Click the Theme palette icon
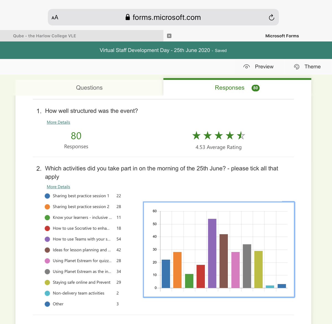332x324 pixels. [297, 67]
